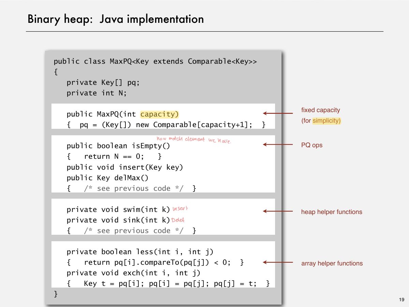Click the line 'private int N;'

pos(96,93)
